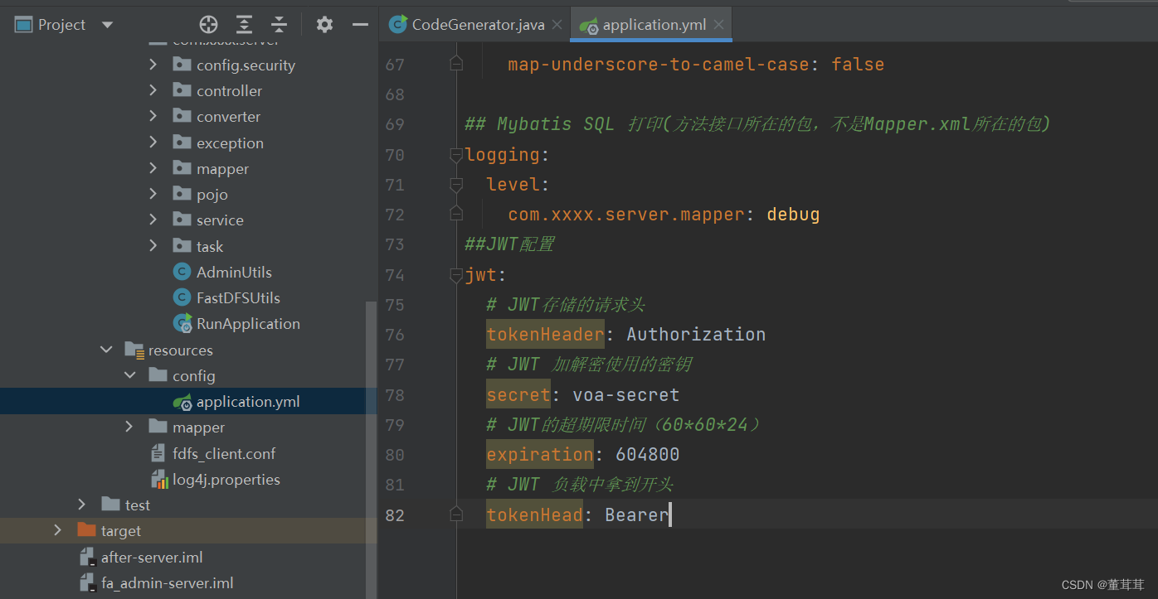Expand the pojo package
Viewport: 1158px width, 599px height.
153,194
